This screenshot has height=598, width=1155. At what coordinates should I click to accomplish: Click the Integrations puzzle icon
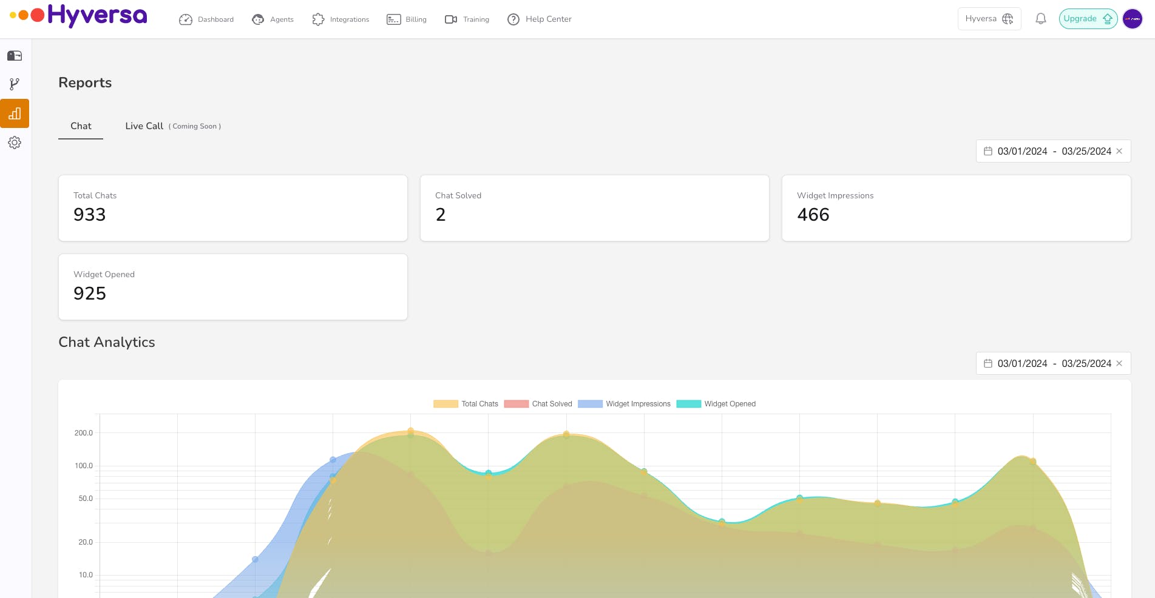(318, 19)
